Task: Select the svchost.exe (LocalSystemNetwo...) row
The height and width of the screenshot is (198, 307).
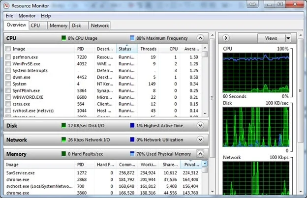Action: (x=103, y=186)
